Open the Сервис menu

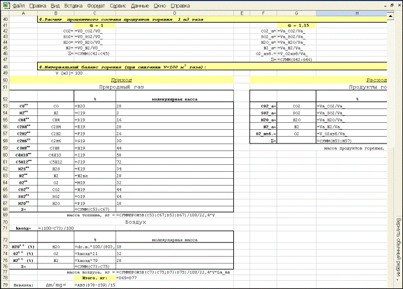coord(118,6)
